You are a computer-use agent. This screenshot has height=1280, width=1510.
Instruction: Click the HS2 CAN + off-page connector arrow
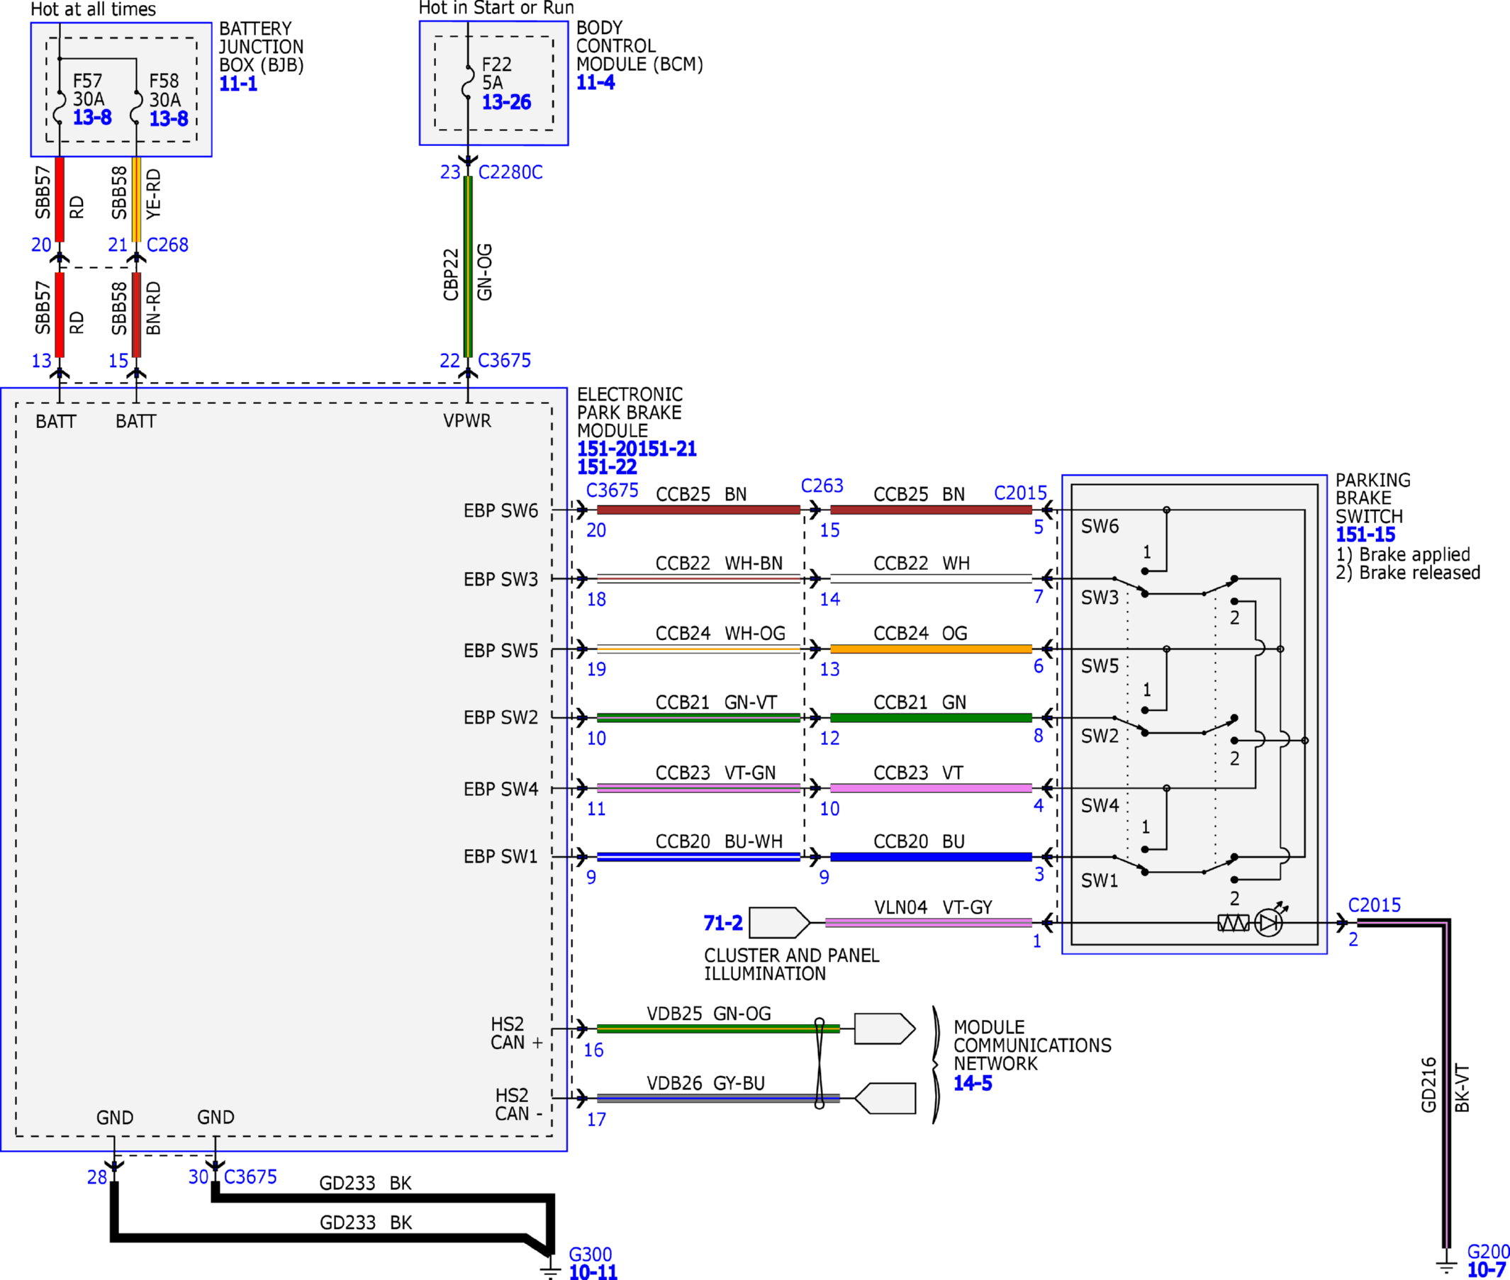pyautogui.click(x=885, y=1028)
